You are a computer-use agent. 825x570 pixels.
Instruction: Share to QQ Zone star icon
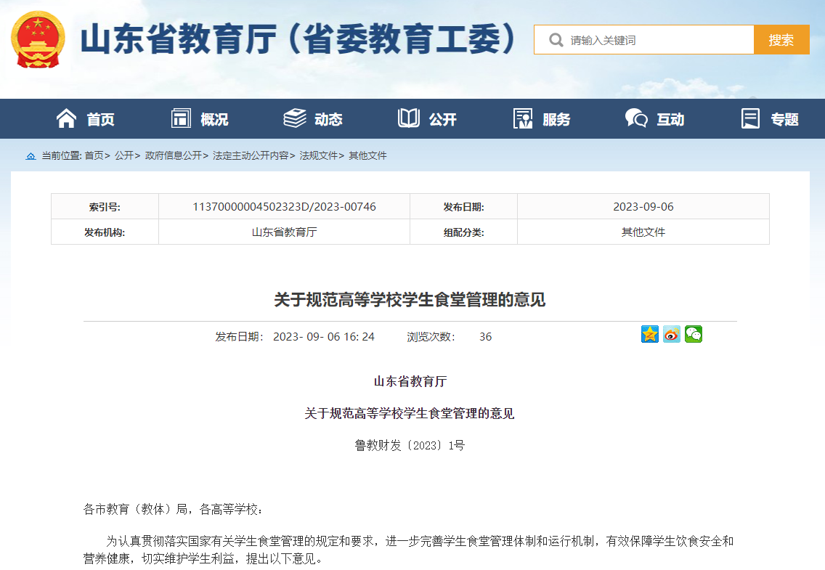click(x=650, y=334)
